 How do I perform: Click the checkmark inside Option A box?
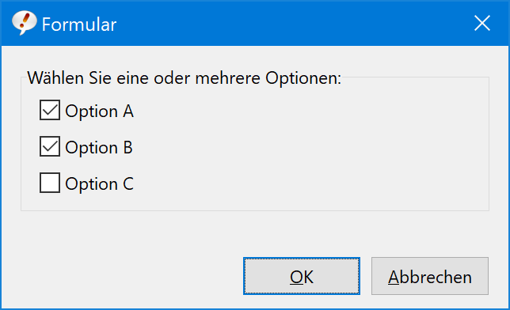[50, 110]
